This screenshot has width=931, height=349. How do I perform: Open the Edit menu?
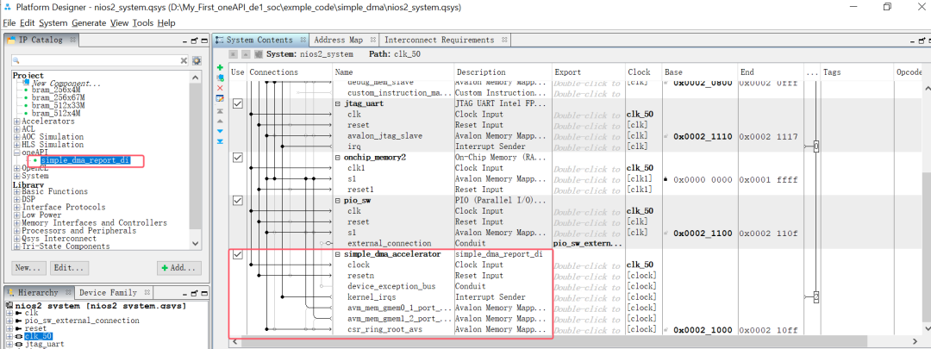tap(28, 23)
